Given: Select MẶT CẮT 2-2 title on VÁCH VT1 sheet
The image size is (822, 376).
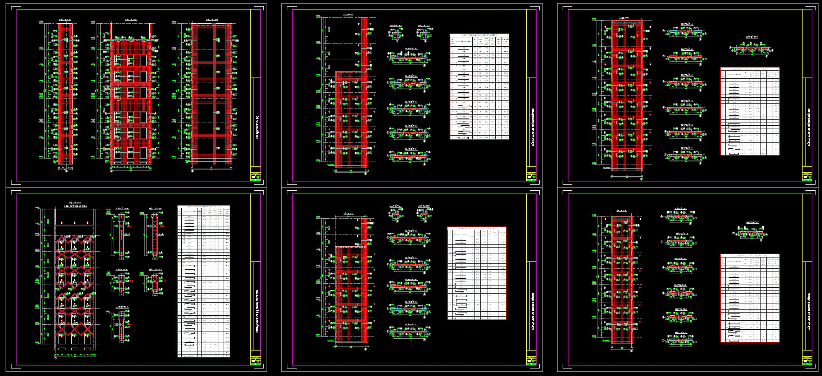Looking at the screenshot, I should pos(411,126).
